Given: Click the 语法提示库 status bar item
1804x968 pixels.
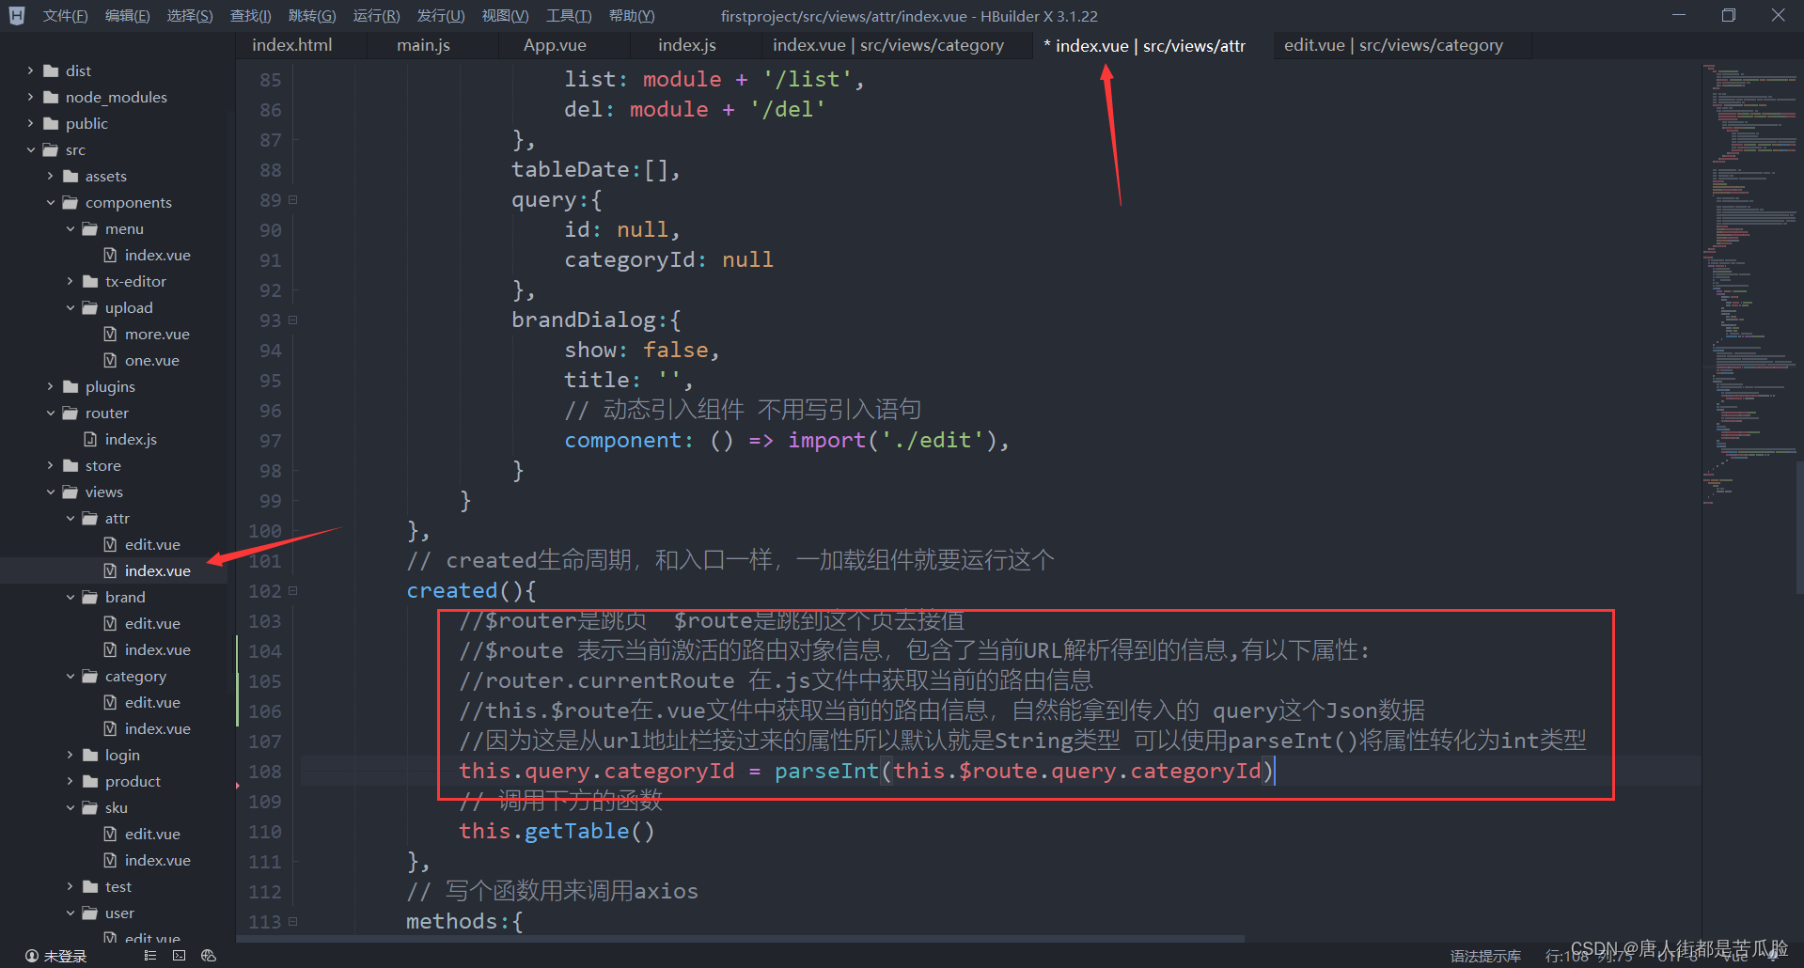Looking at the screenshot, I should point(1485,956).
